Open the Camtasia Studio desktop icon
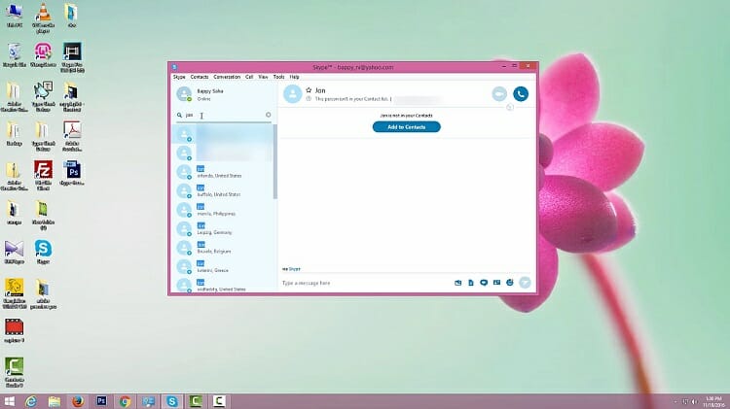 click(14, 372)
